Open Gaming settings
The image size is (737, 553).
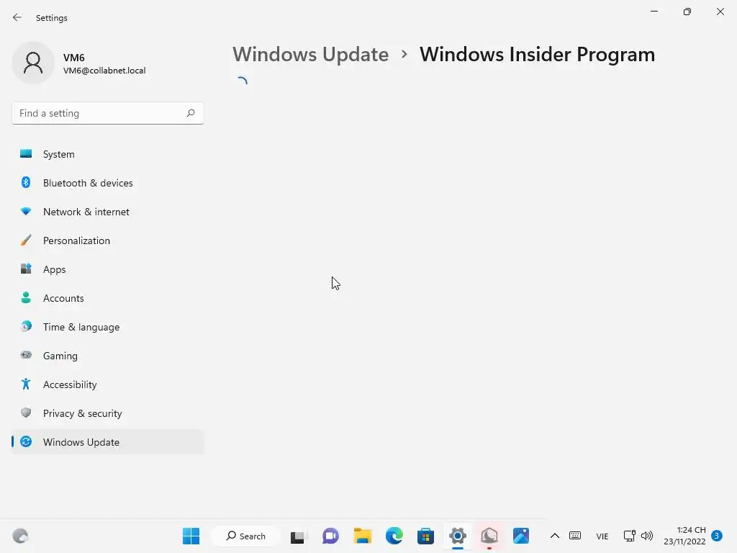(108, 356)
